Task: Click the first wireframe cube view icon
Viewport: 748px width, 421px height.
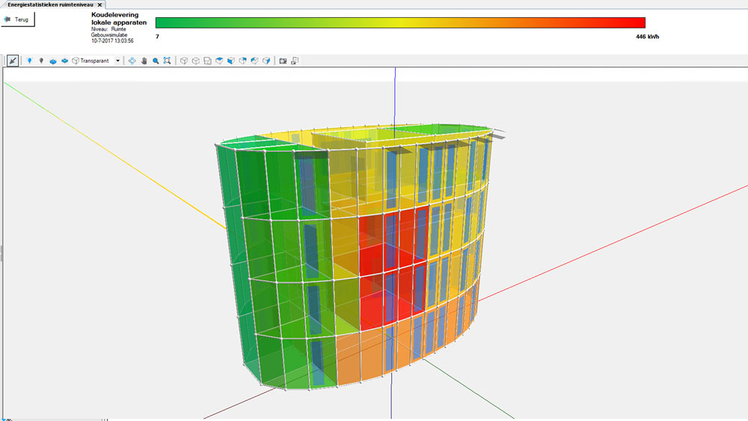Action: (184, 61)
